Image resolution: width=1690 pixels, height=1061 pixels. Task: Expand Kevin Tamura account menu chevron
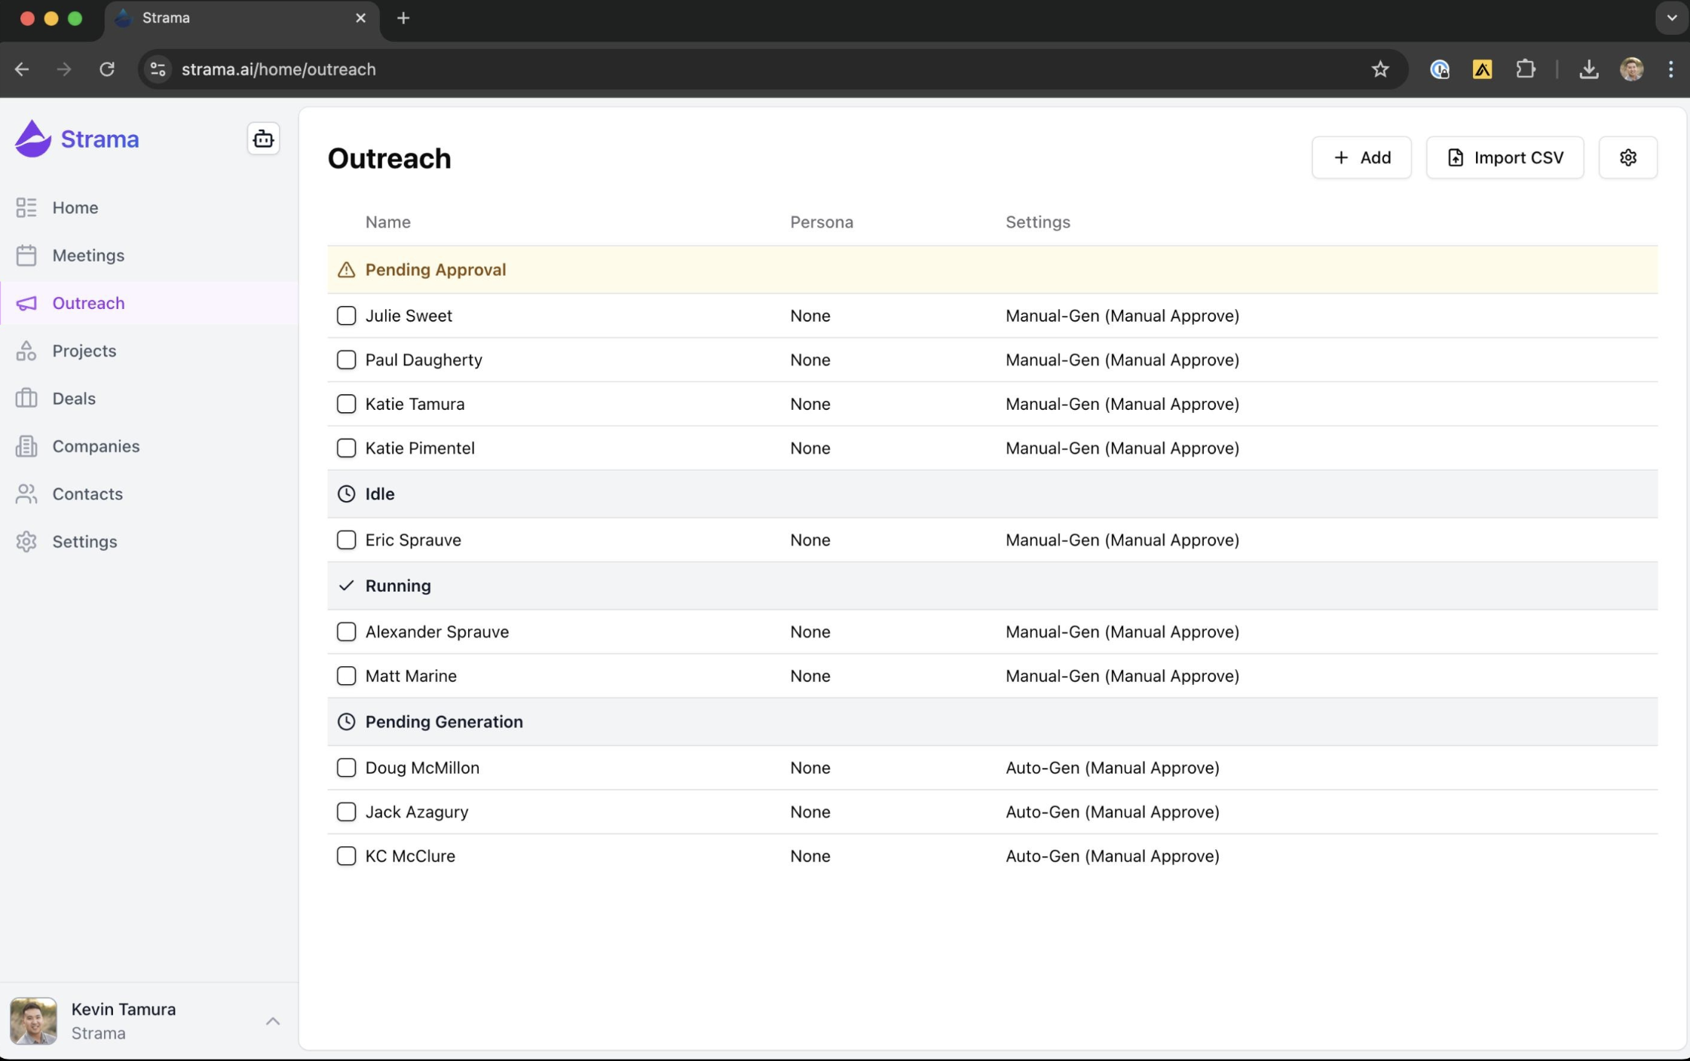point(272,1021)
